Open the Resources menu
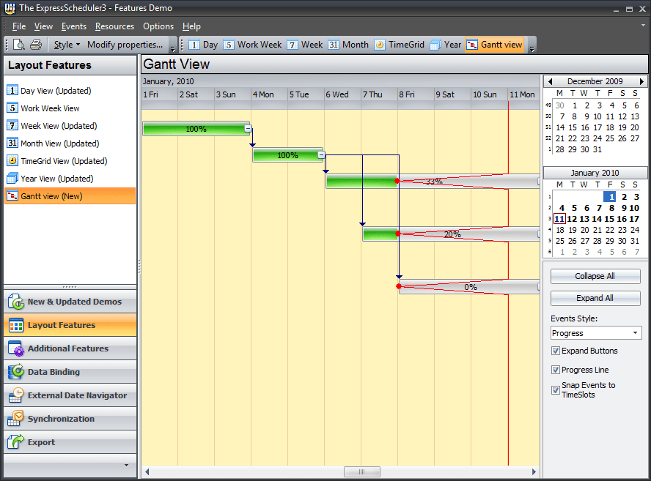Screen dimensions: 651x481 [114, 26]
